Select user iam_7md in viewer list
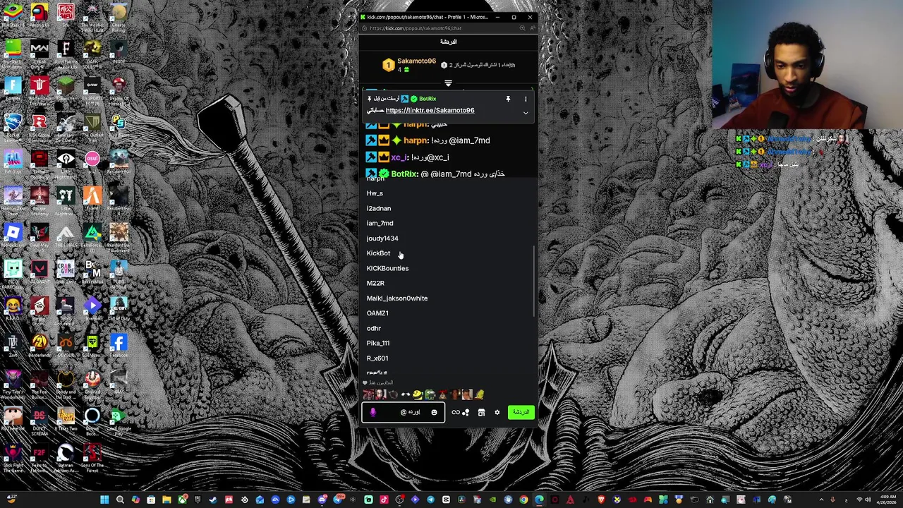Viewport: 903px width, 508px height. coord(380,223)
